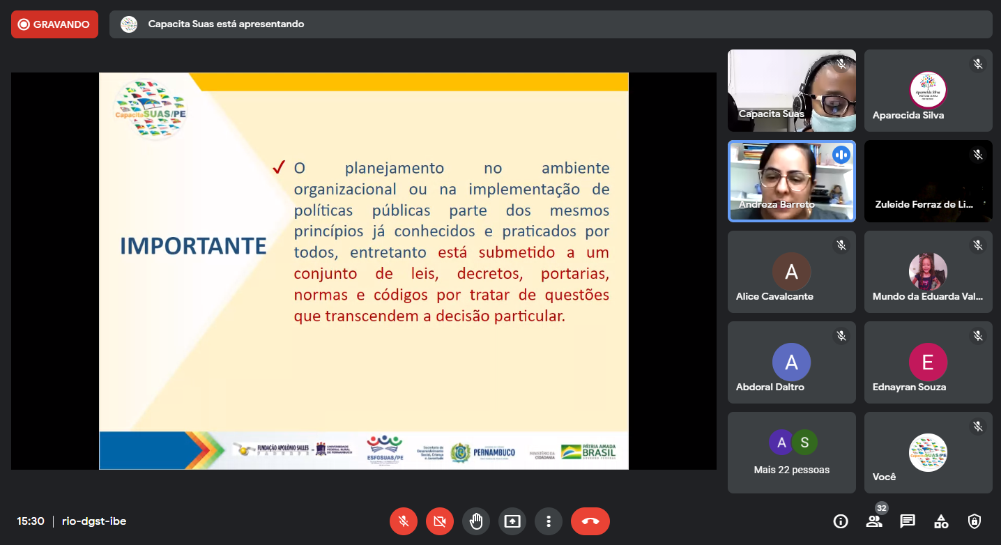
Task: Click the Capacita Suas presenting banner
Action: [550, 24]
